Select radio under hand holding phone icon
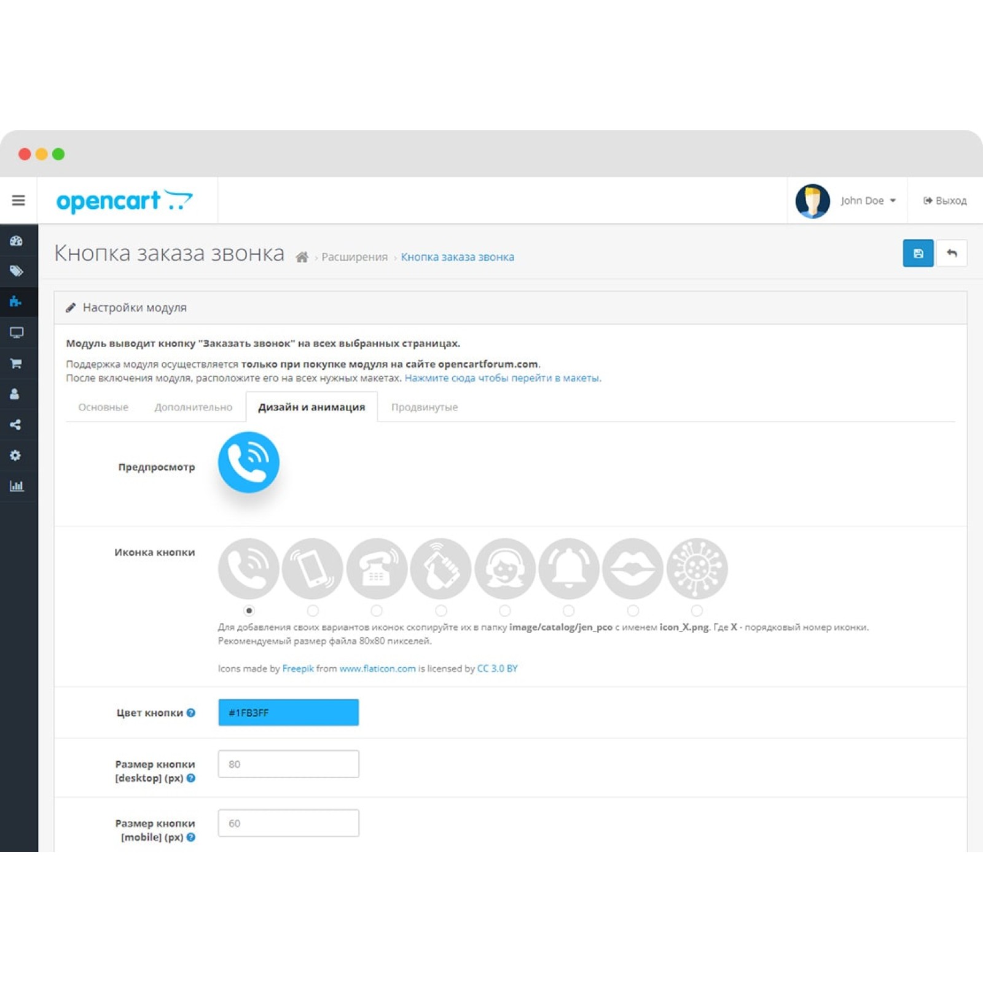Viewport: 983px width, 983px height. pos(441,611)
